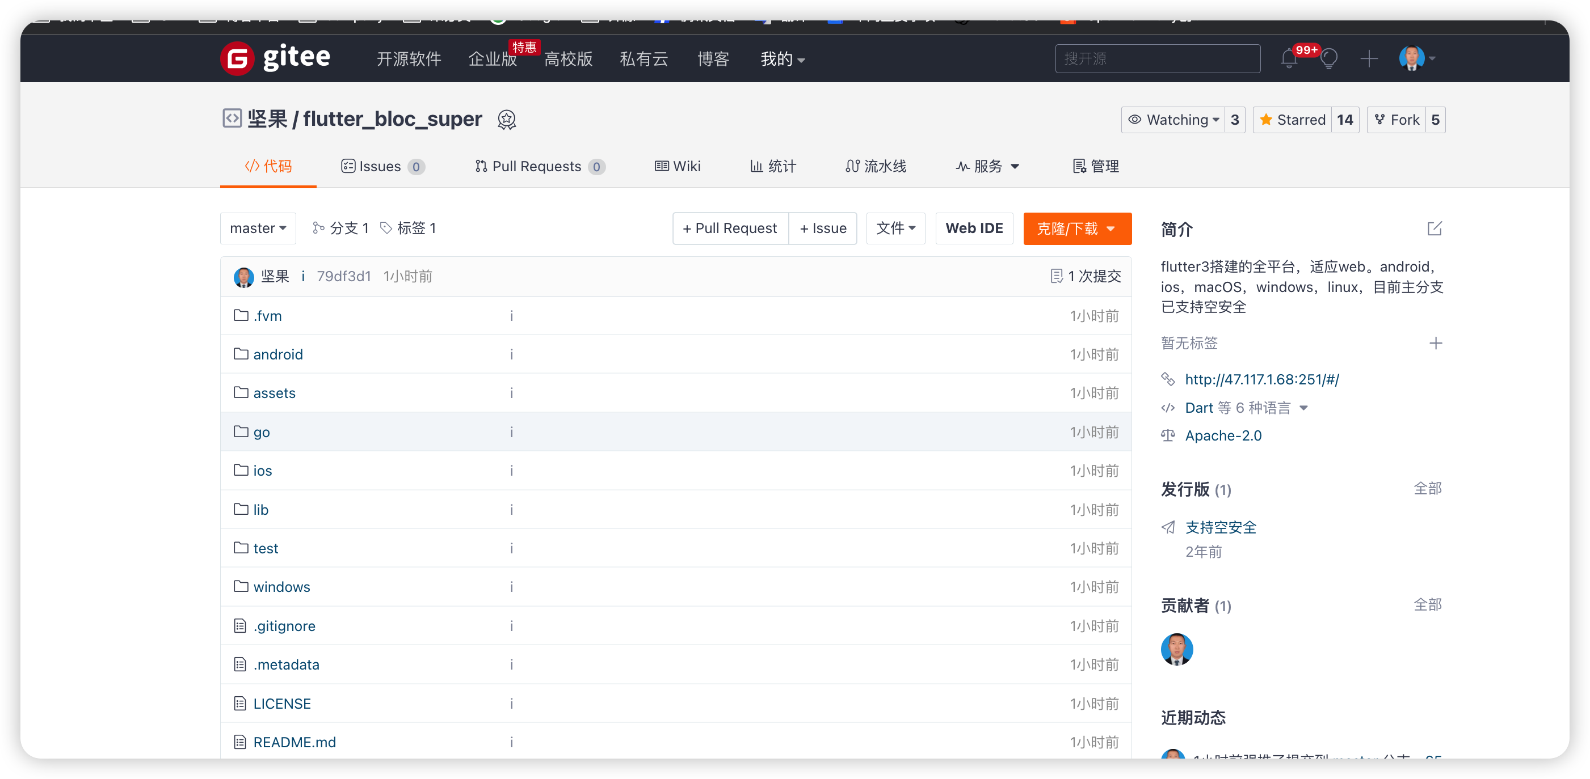Switch to the Wiki tab

tap(677, 167)
